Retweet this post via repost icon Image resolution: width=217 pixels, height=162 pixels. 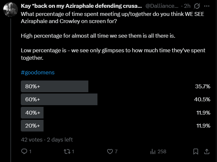pyautogui.click(x=66, y=151)
